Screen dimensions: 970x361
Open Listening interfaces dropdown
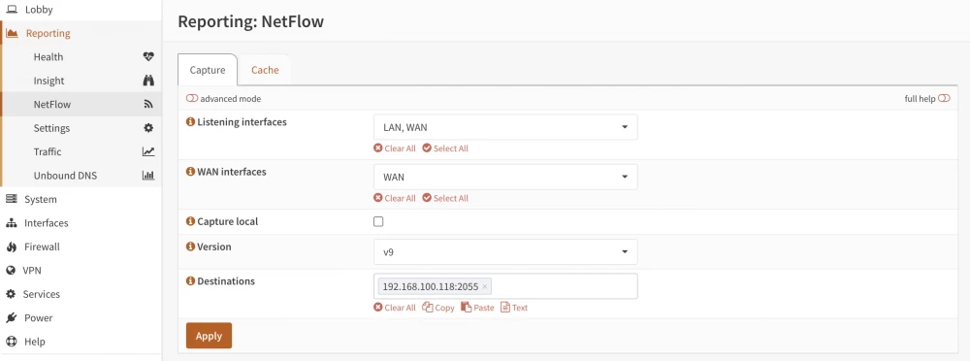[505, 127]
